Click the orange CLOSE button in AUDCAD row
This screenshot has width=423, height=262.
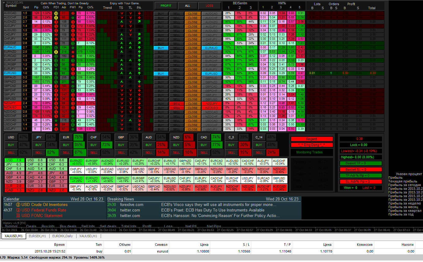(x=193, y=14)
